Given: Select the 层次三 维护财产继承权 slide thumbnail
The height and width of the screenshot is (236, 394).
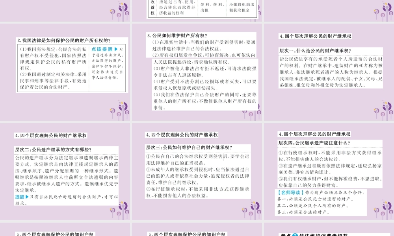Looking at the screenshot, I should 197,171.
